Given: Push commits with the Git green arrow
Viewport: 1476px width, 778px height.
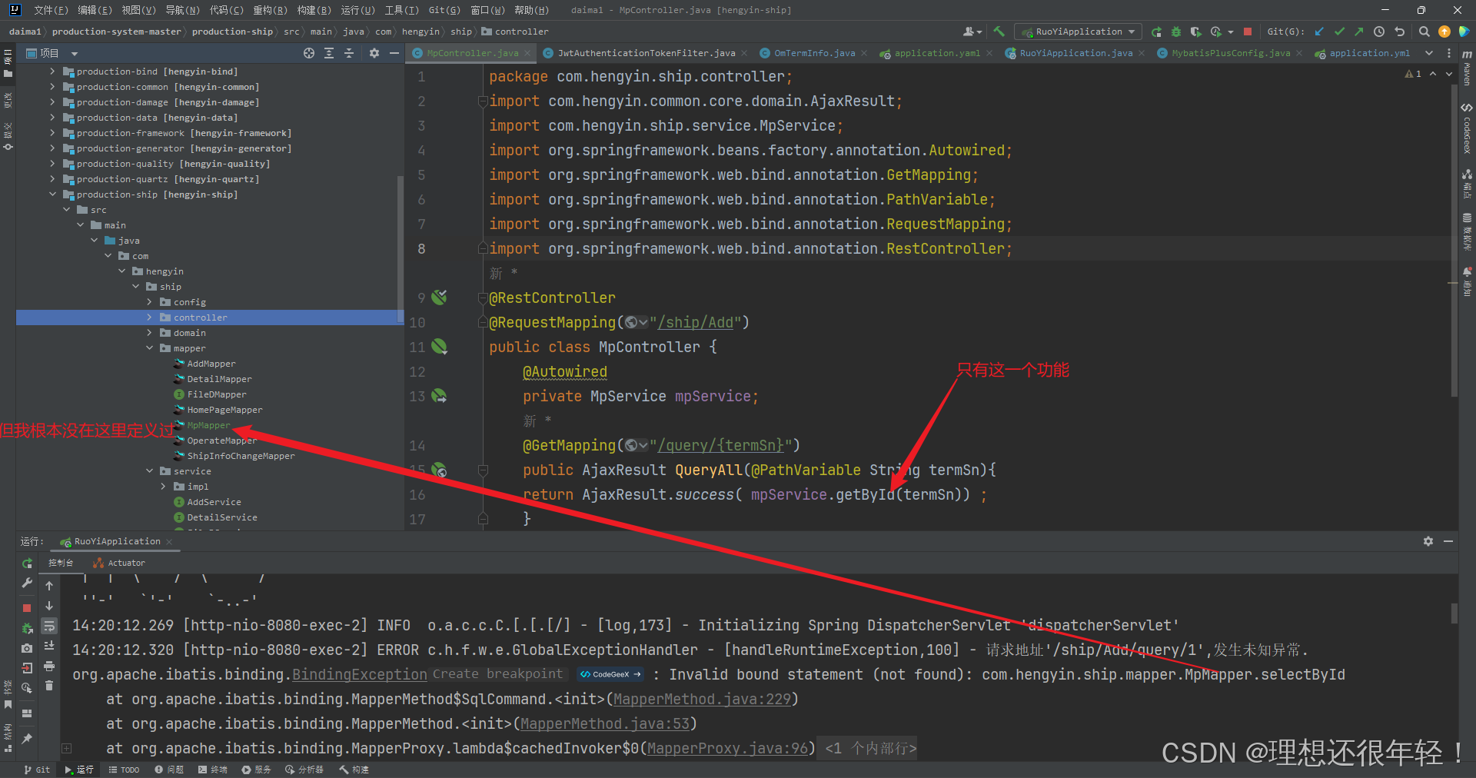Looking at the screenshot, I should coord(1359,32).
